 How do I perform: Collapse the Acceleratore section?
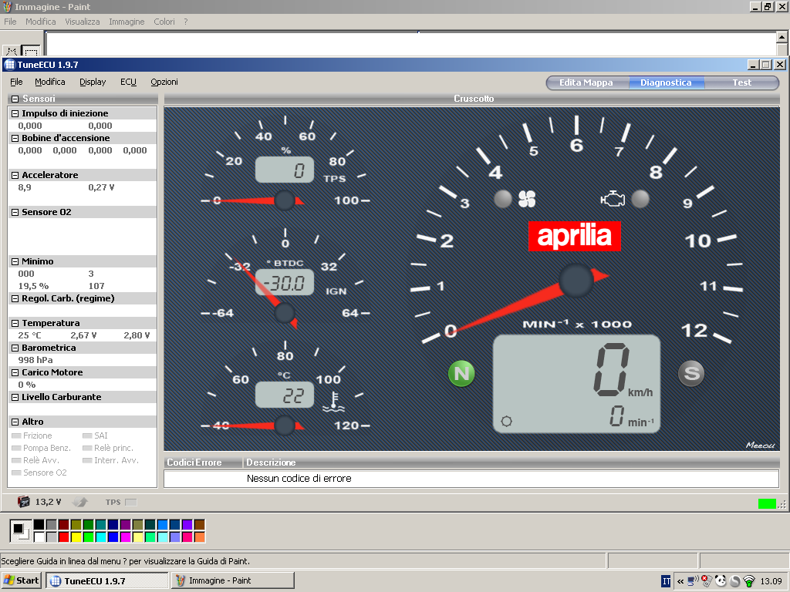point(15,175)
